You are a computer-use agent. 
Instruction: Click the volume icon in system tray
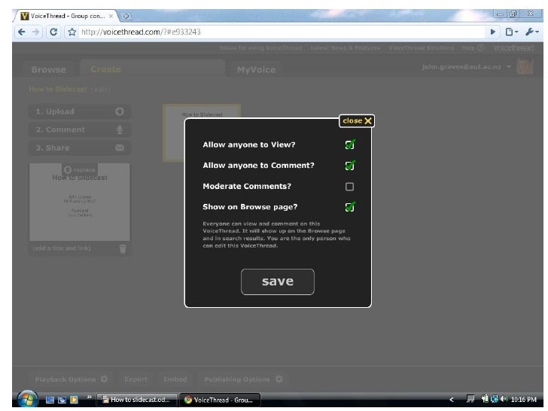(x=504, y=399)
